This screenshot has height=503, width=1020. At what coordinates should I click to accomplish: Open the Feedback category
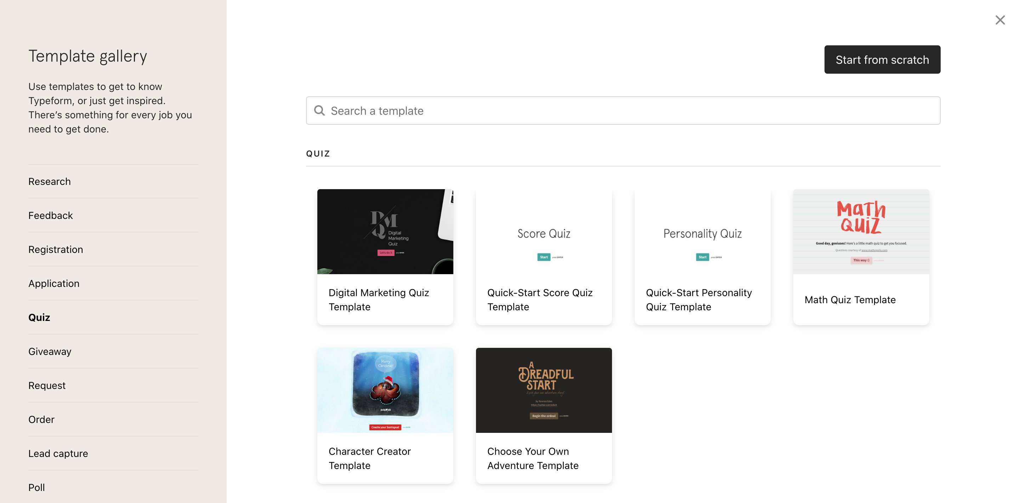(x=113, y=215)
